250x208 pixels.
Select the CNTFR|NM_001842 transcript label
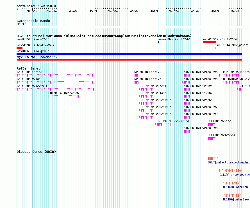click(29, 79)
